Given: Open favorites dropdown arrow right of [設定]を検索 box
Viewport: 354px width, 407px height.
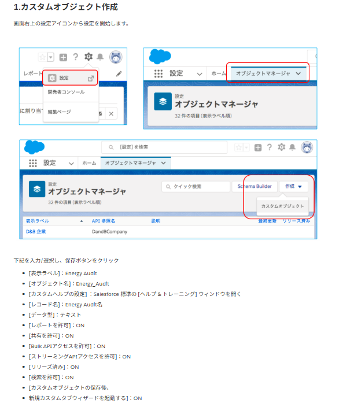Looking at the screenshot, I should (x=246, y=147).
